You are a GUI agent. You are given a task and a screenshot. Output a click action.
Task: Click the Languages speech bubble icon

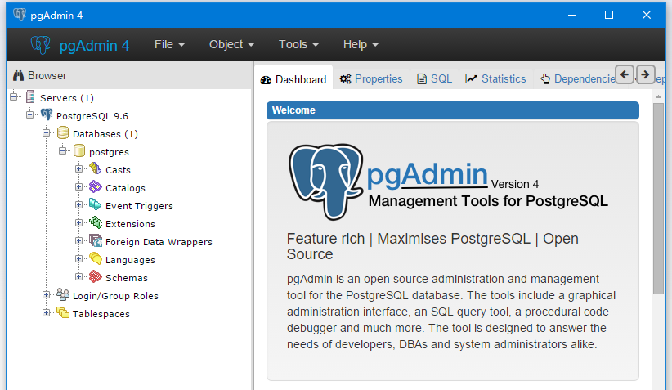point(95,259)
